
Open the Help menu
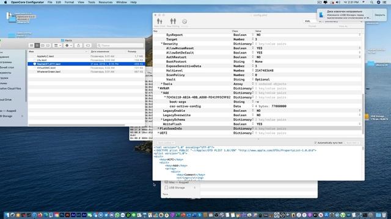[133, 2]
